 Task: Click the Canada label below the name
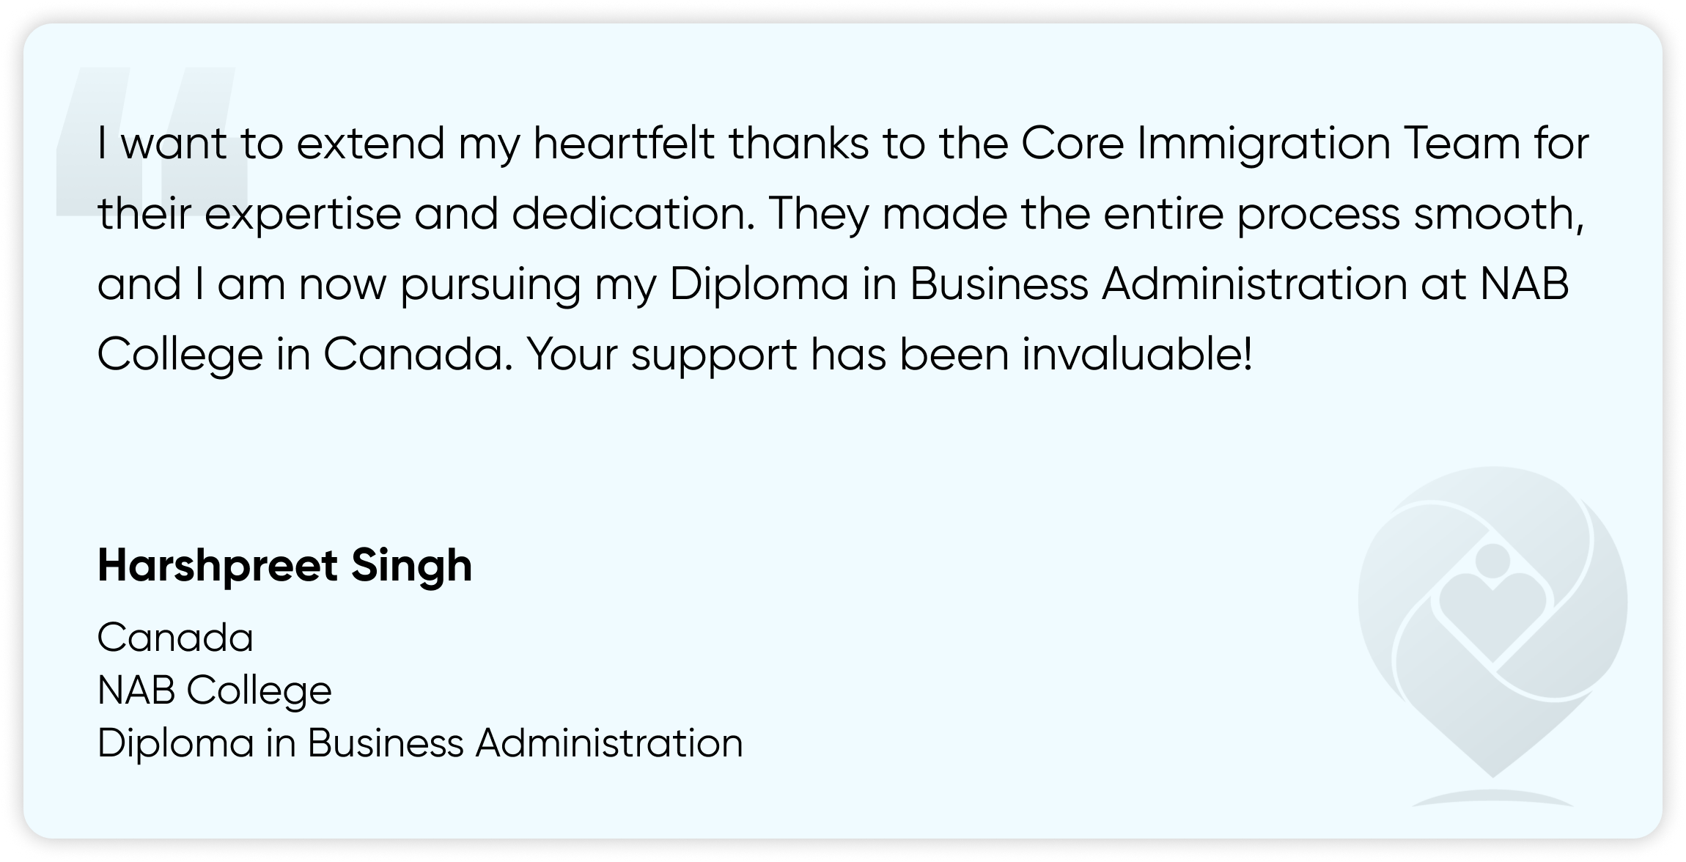(175, 638)
